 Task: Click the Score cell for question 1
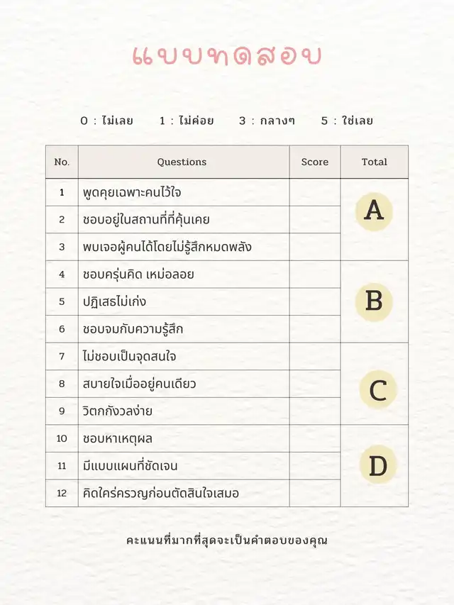[x=314, y=192]
